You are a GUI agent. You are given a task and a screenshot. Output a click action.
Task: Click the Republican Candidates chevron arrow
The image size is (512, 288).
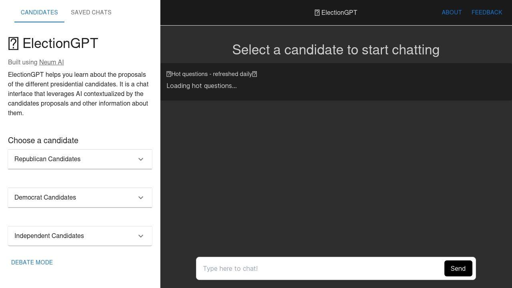(141, 159)
